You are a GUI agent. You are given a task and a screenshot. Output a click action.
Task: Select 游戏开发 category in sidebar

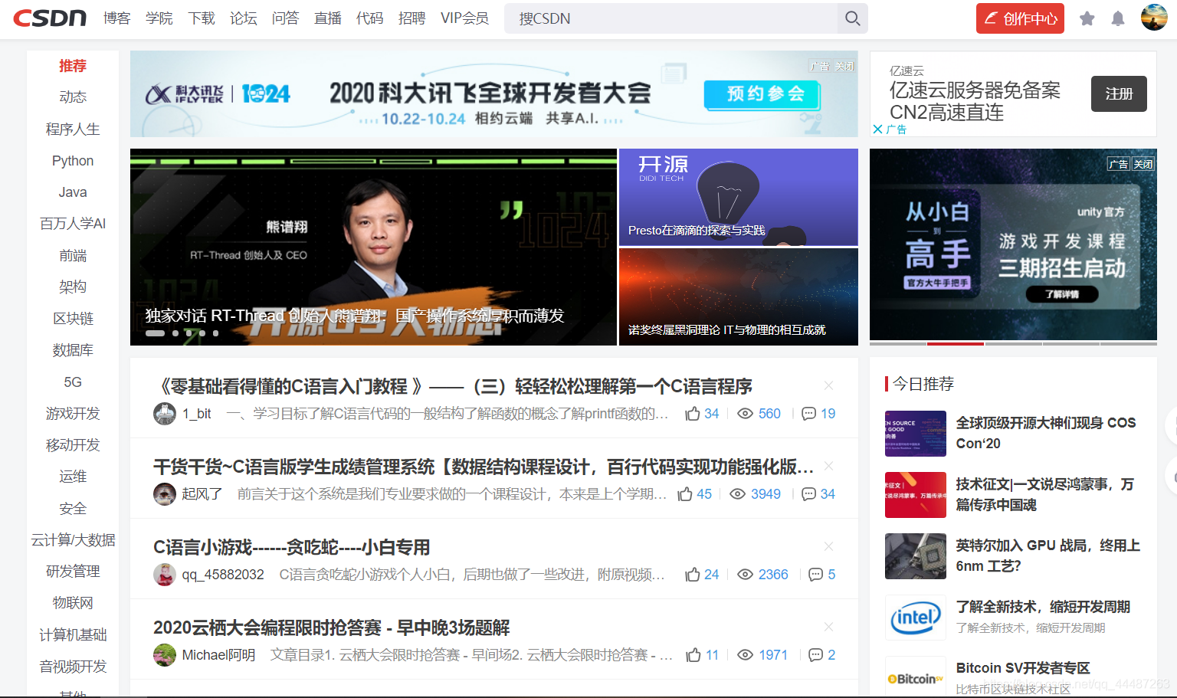(73, 414)
